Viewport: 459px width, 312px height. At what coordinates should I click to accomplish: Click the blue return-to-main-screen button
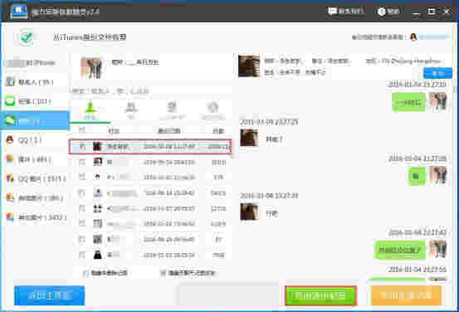click(49, 295)
